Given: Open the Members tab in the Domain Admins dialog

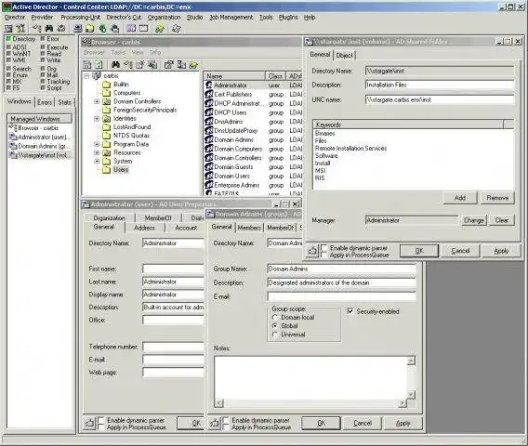Looking at the screenshot, I should coord(249,228).
